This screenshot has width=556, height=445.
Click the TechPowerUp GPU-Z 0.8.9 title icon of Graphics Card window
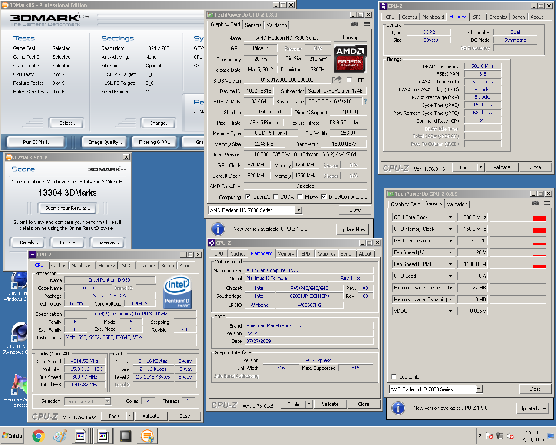pyautogui.click(x=210, y=15)
